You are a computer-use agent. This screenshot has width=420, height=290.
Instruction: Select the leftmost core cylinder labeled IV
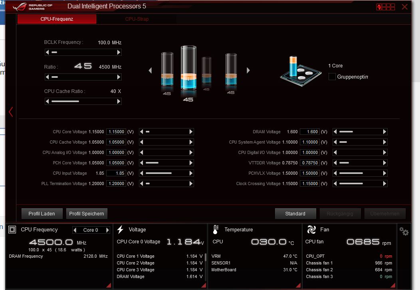(x=167, y=69)
